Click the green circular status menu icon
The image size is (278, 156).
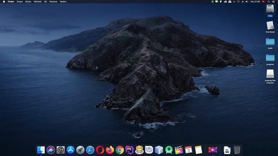[212, 2]
